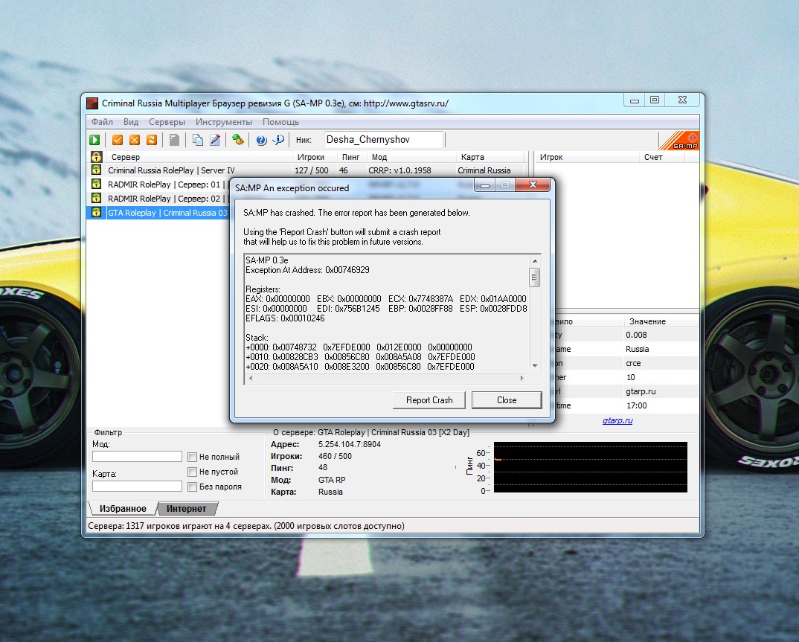Viewport: 799px width, 642px height.
Task: Sort by the Мод column header
Action: point(411,157)
